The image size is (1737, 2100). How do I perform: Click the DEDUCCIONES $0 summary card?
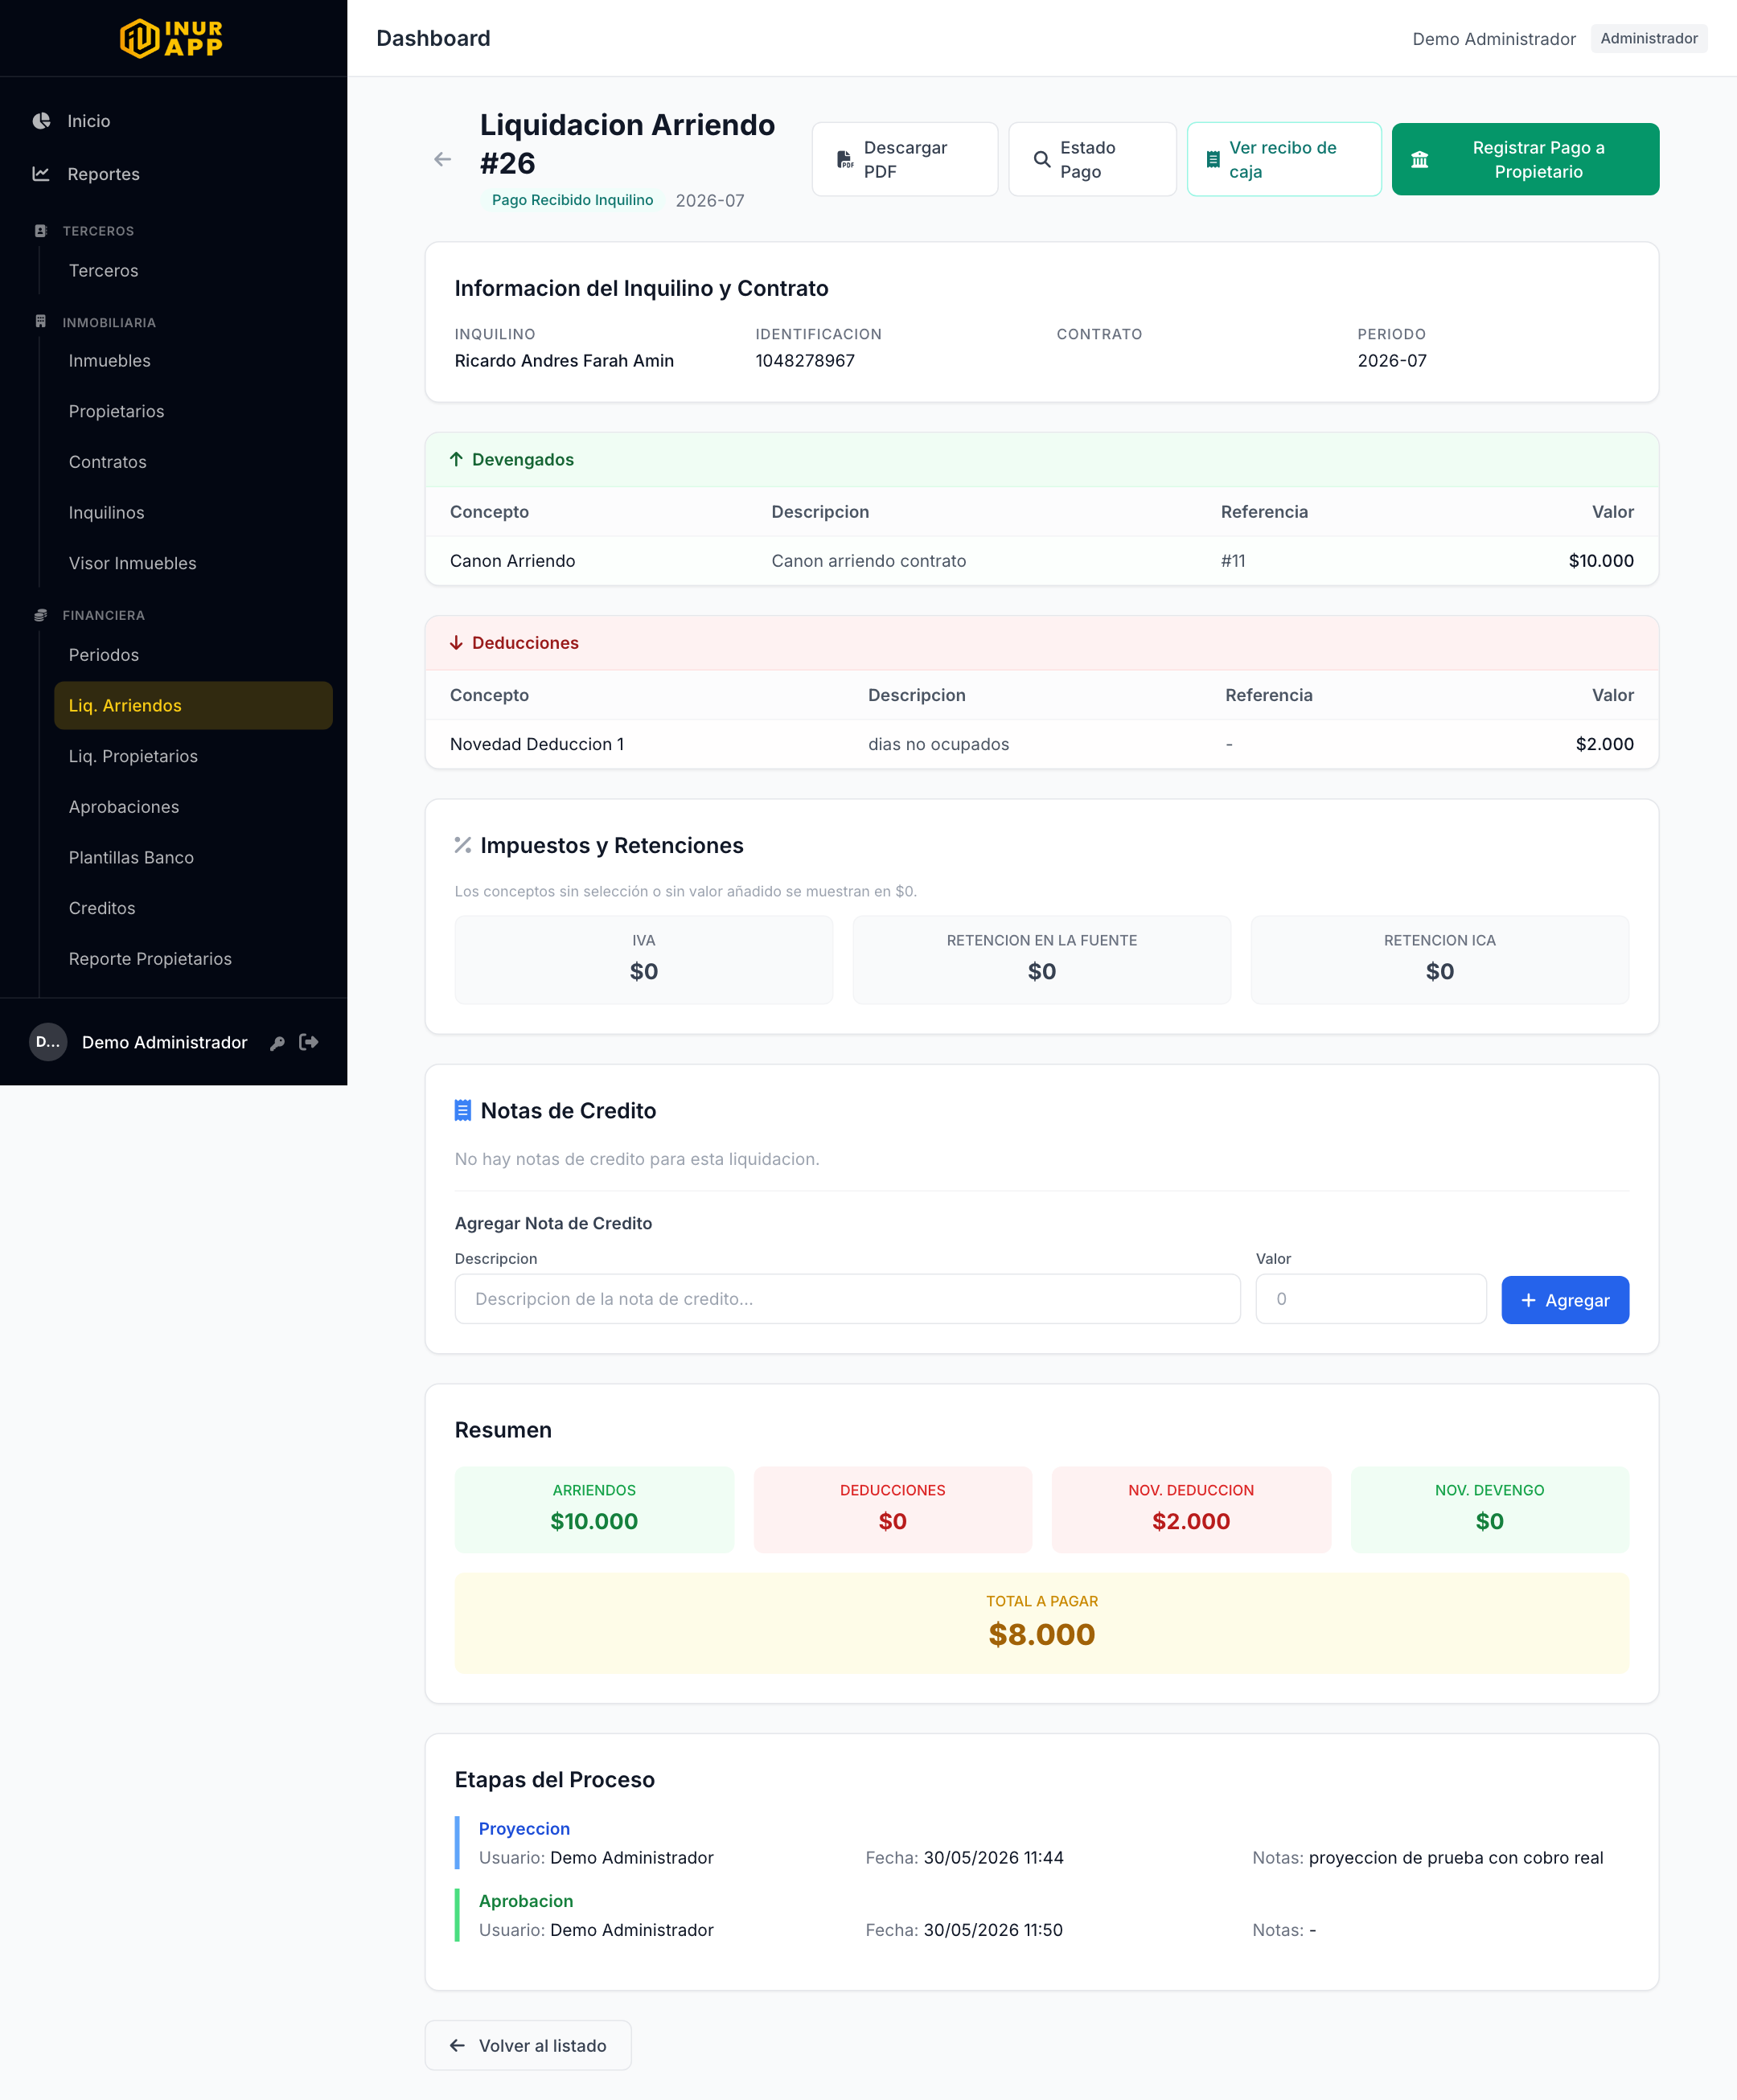892,1510
